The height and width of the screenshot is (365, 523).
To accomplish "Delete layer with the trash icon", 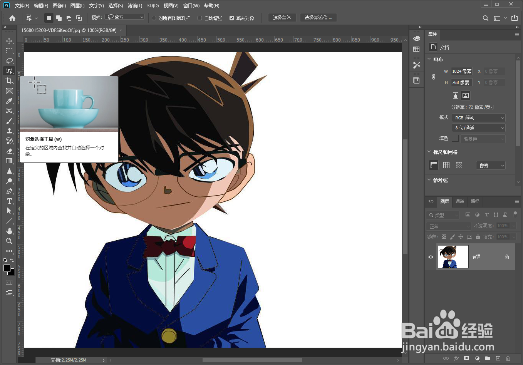I will (x=508, y=358).
